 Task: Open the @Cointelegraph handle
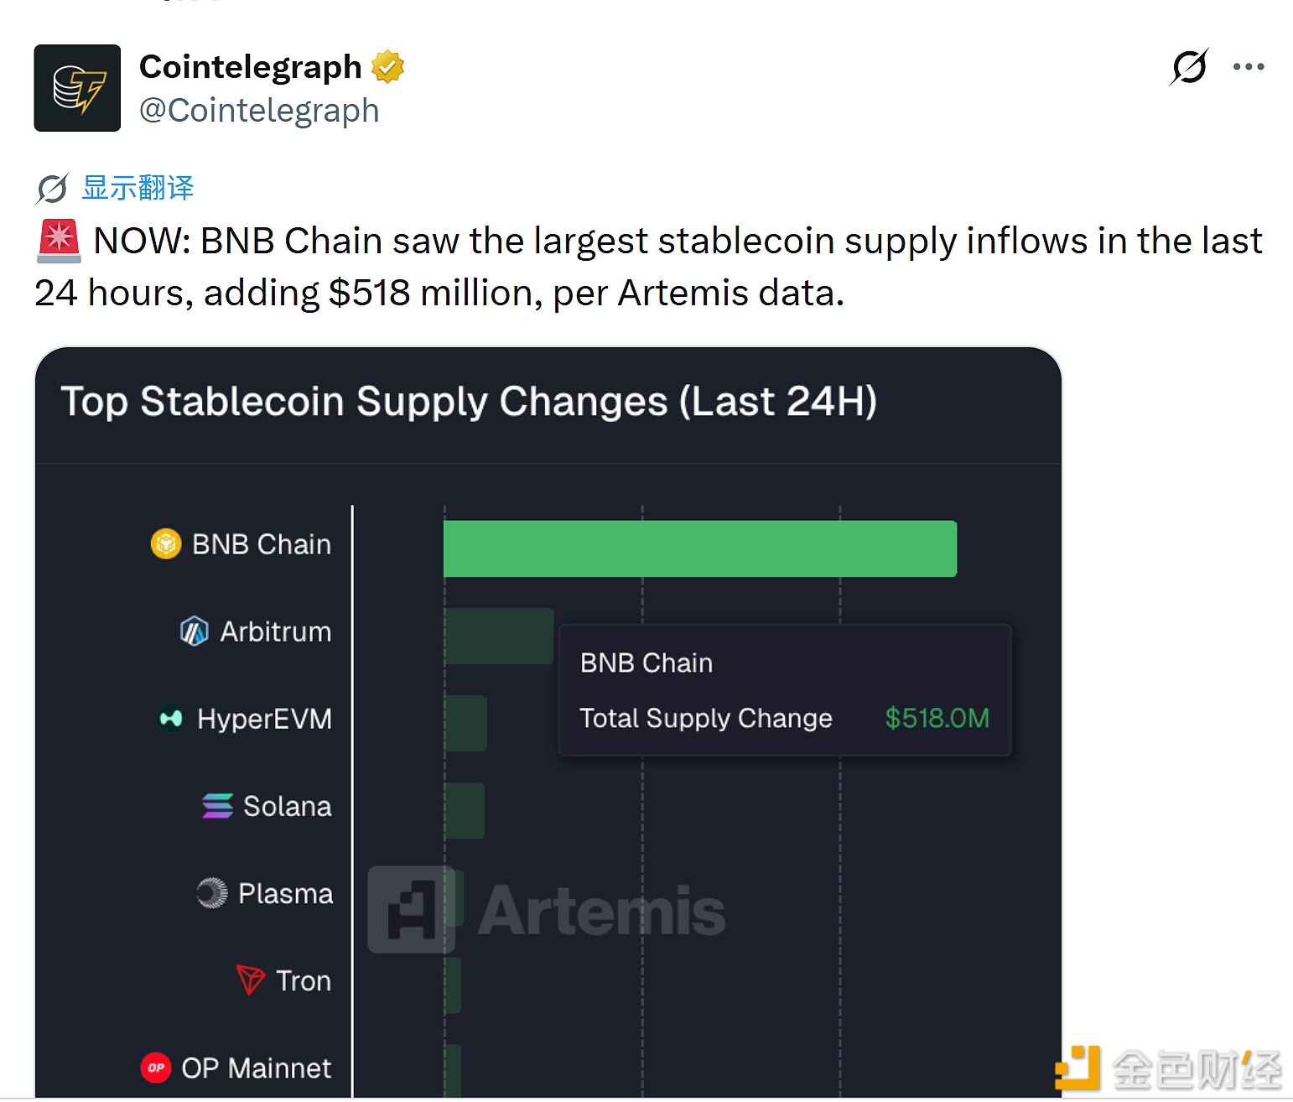pyautogui.click(x=259, y=111)
